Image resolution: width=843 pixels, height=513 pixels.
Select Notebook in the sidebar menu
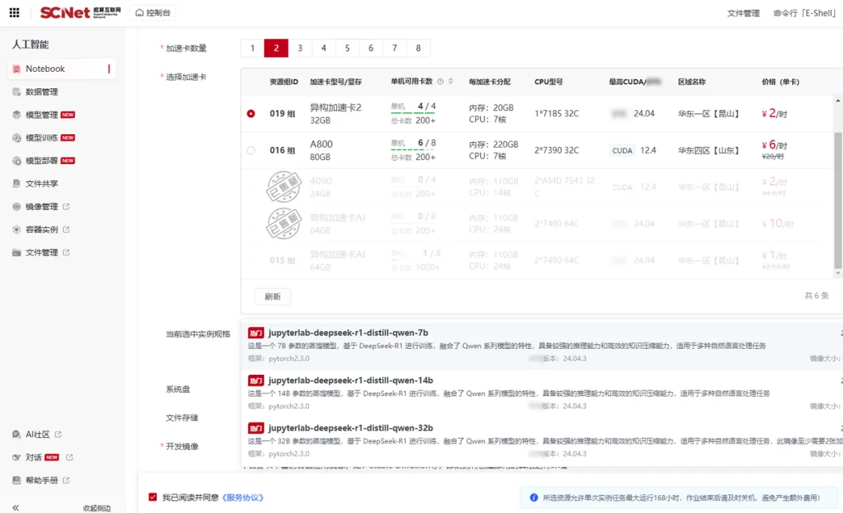62,69
